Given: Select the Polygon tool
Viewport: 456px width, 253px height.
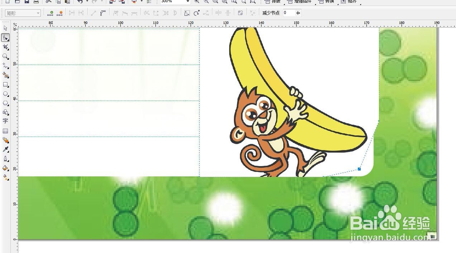Looking at the screenshot, I should [x=5, y=103].
